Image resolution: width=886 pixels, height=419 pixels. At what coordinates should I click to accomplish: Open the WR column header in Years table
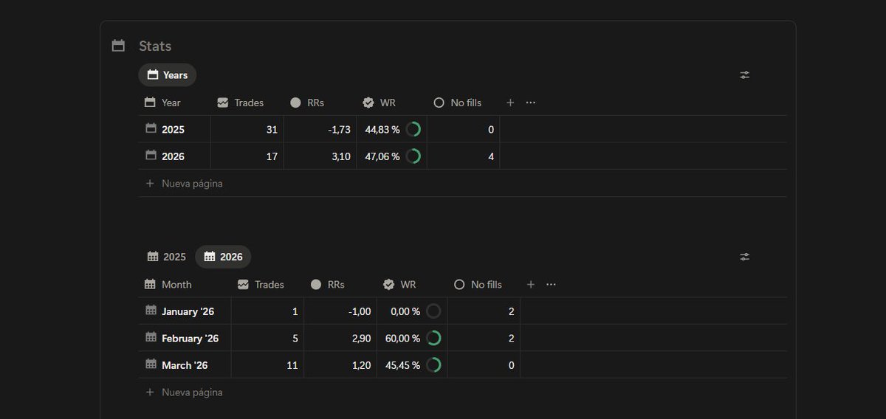pyautogui.click(x=380, y=103)
